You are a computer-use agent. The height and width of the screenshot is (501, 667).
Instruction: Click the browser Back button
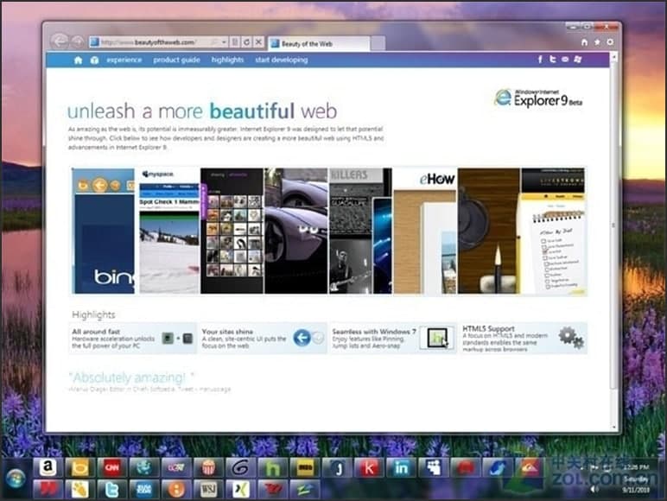pyautogui.click(x=59, y=41)
